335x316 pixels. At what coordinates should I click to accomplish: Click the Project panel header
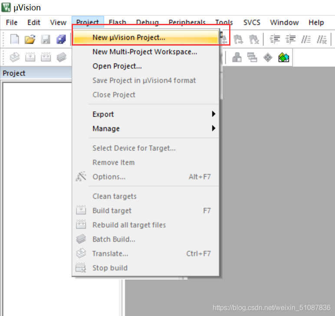(x=36, y=73)
